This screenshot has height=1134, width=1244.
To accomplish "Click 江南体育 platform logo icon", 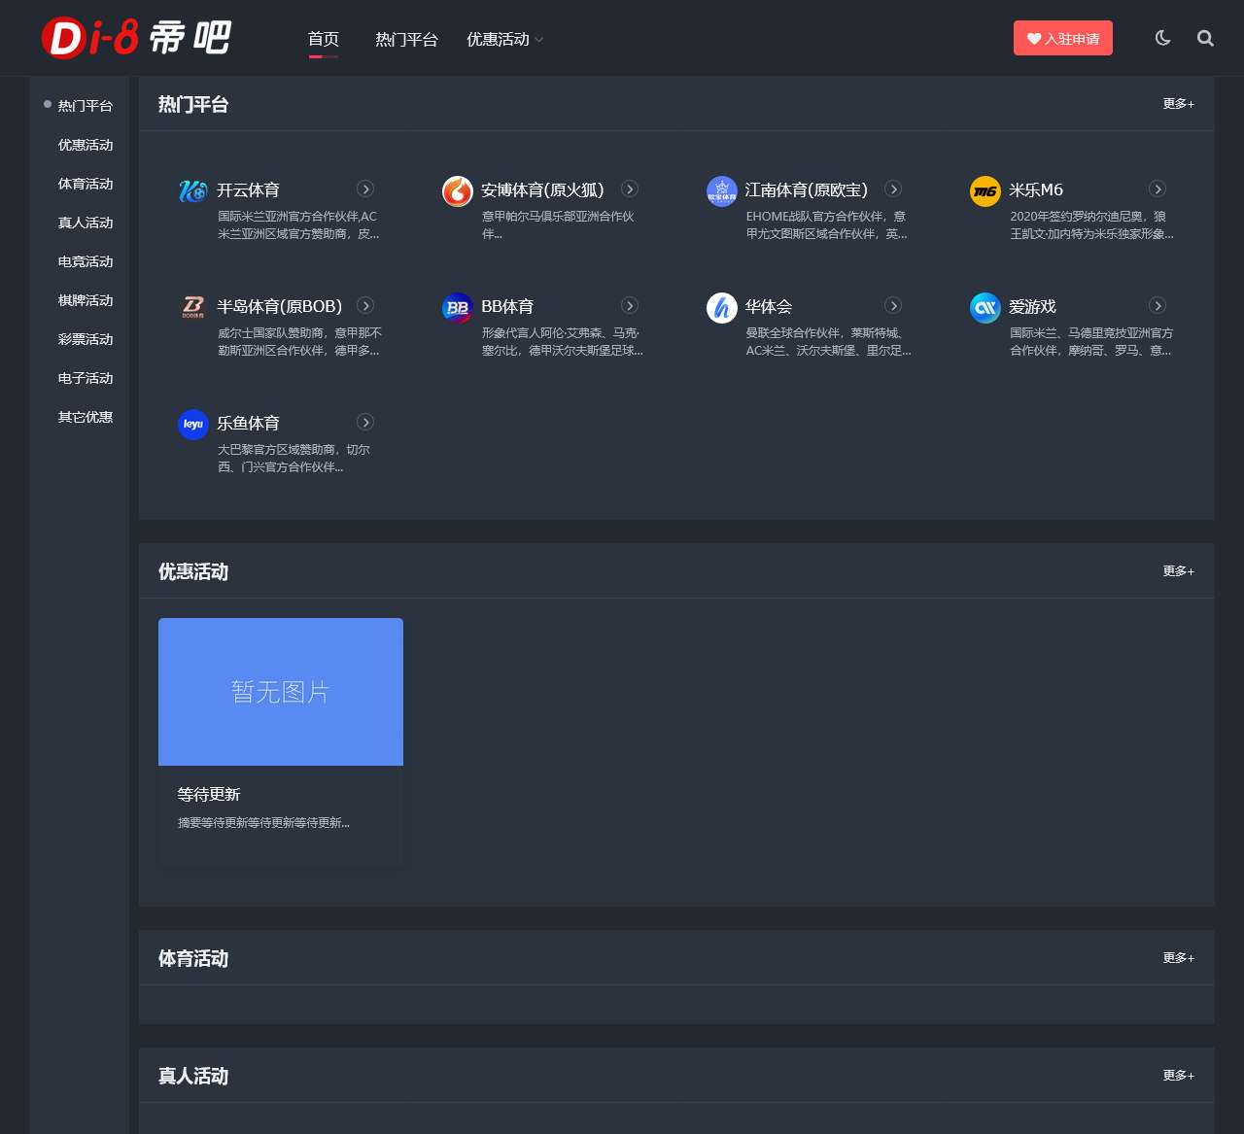I will [722, 191].
